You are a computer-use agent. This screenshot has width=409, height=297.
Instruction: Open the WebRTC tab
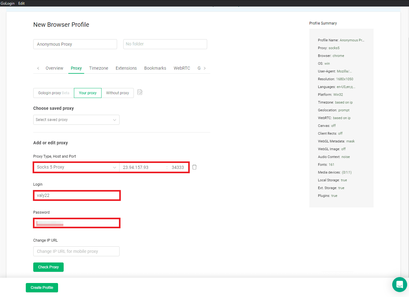[x=182, y=68]
